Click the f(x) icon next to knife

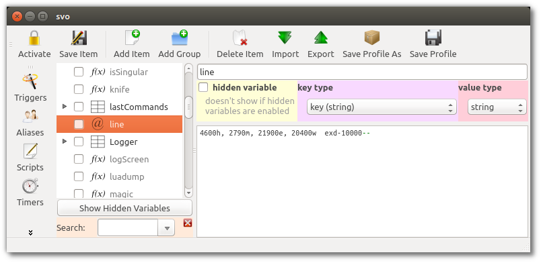(x=98, y=89)
